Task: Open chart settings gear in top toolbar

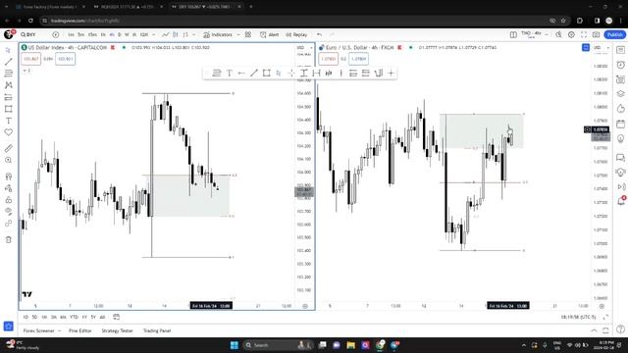Action: click(x=571, y=35)
